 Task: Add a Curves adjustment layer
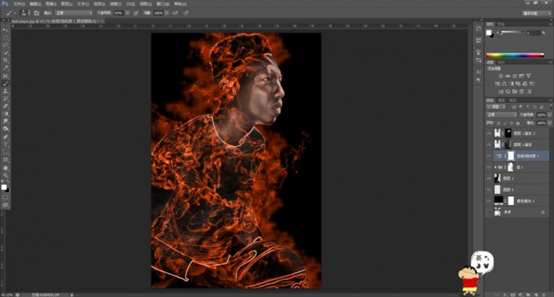[x=515, y=76]
